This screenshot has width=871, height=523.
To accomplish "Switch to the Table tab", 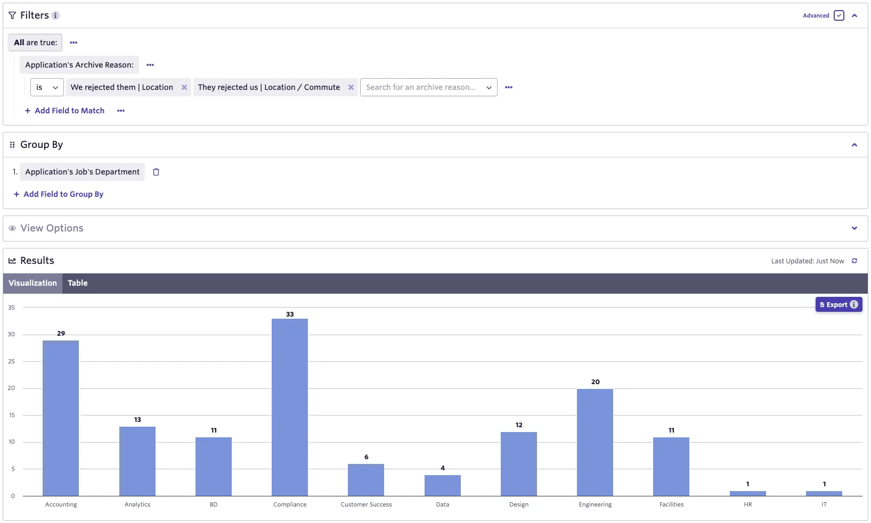I will pyautogui.click(x=78, y=283).
